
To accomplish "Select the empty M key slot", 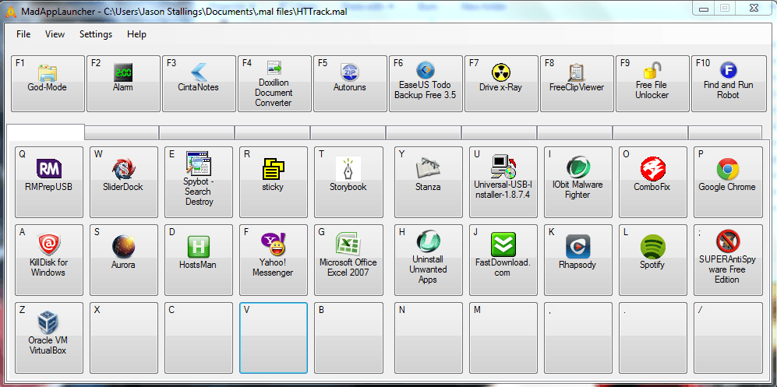I will click(503, 337).
